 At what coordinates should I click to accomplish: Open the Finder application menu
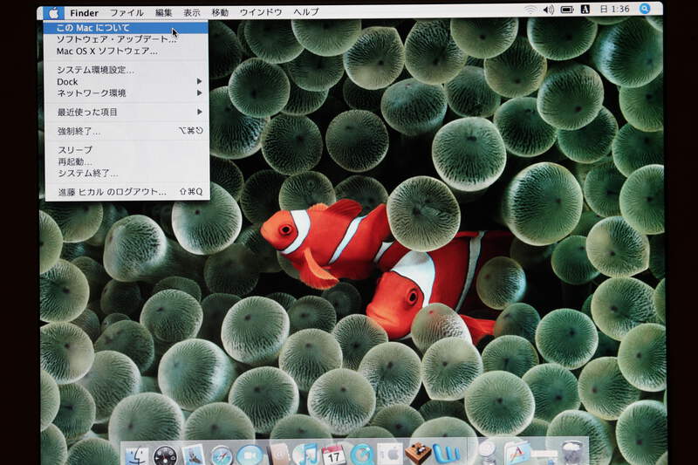[84, 13]
